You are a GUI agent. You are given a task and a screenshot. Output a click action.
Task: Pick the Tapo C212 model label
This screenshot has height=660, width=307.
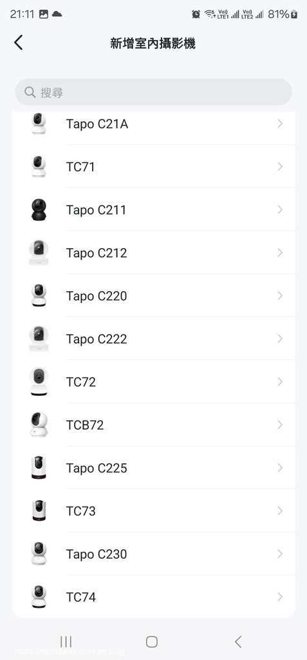97,253
